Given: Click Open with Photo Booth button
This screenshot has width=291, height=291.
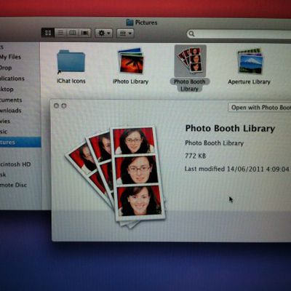Looking at the screenshot, I should coord(260,107).
